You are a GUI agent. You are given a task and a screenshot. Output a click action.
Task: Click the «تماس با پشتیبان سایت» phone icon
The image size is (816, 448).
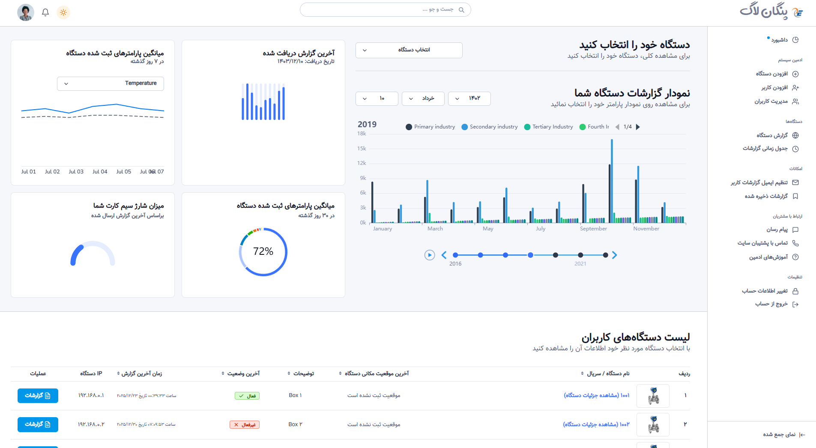click(796, 243)
